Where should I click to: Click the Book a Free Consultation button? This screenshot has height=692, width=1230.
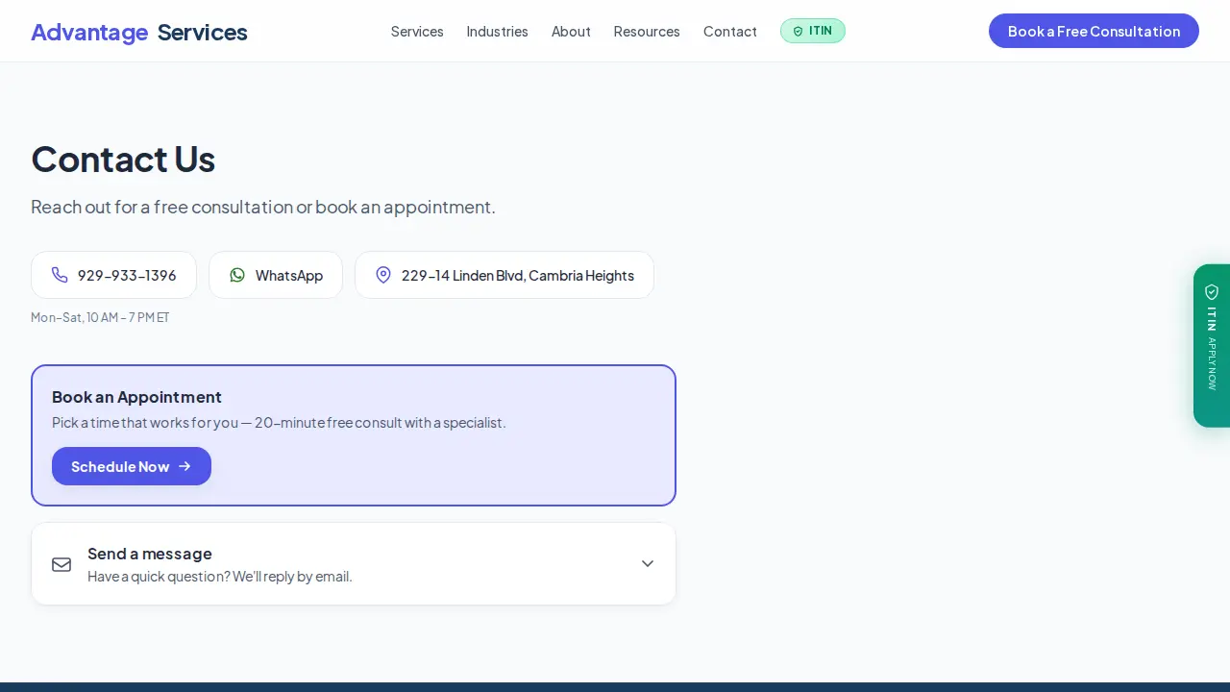coord(1094,31)
